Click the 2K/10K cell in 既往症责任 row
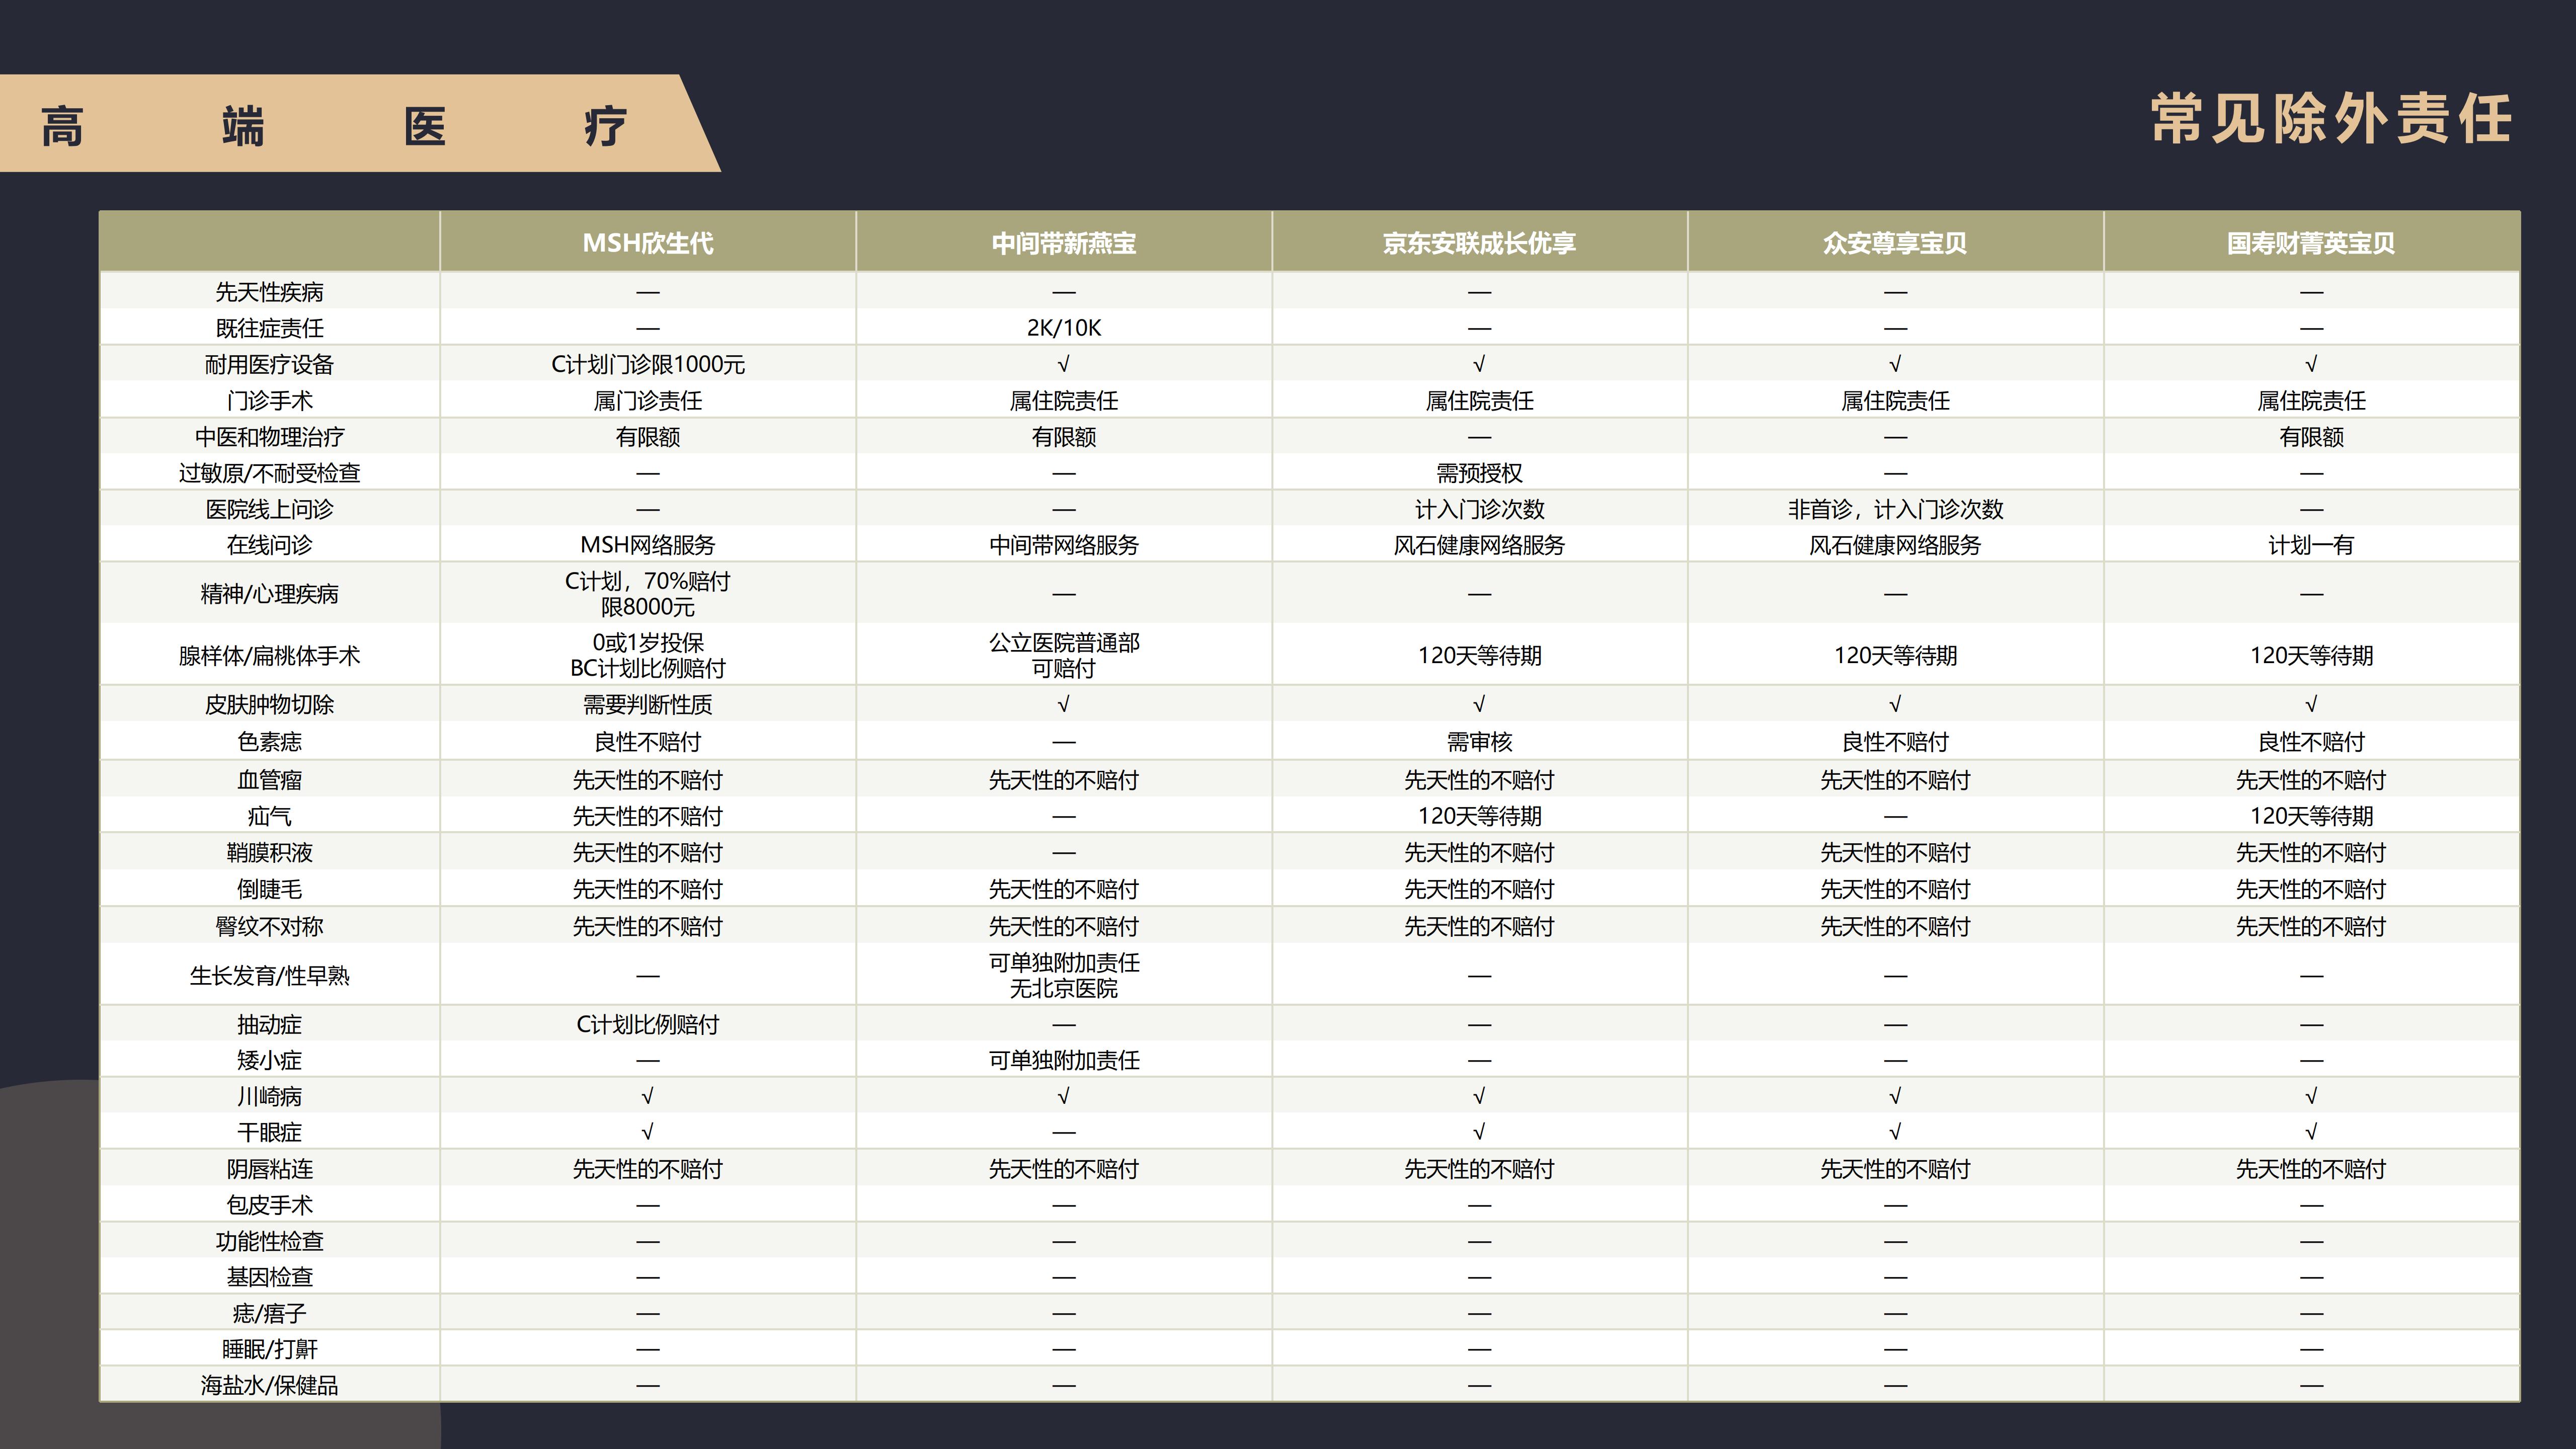The width and height of the screenshot is (2576, 1449). point(1063,328)
